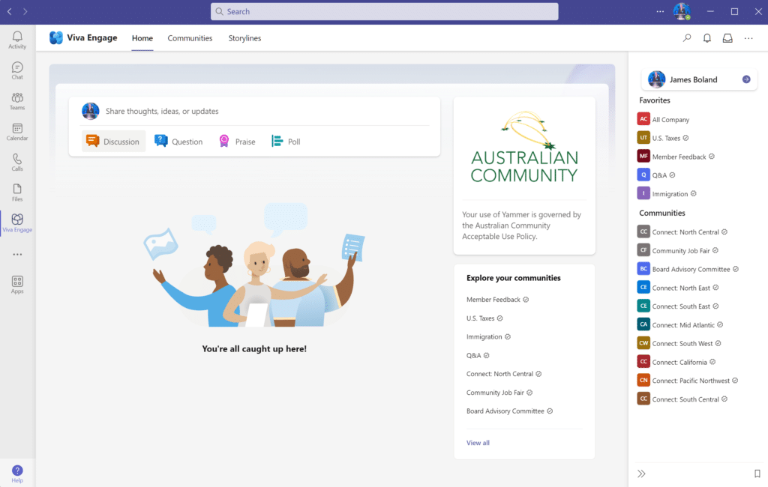
Task: Open Calls in the sidebar
Action: click(17, 162)
